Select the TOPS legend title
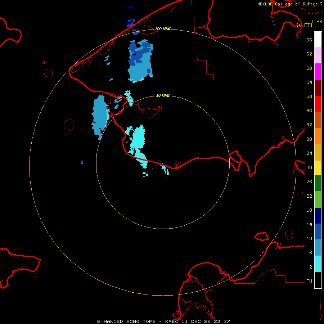Screen dimensions: 324x324 click(316, 21)
